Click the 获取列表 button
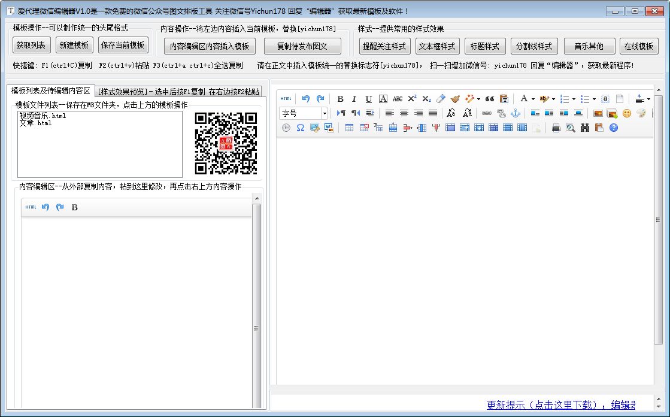Screen dimensions: 670x417 [31, 45]
